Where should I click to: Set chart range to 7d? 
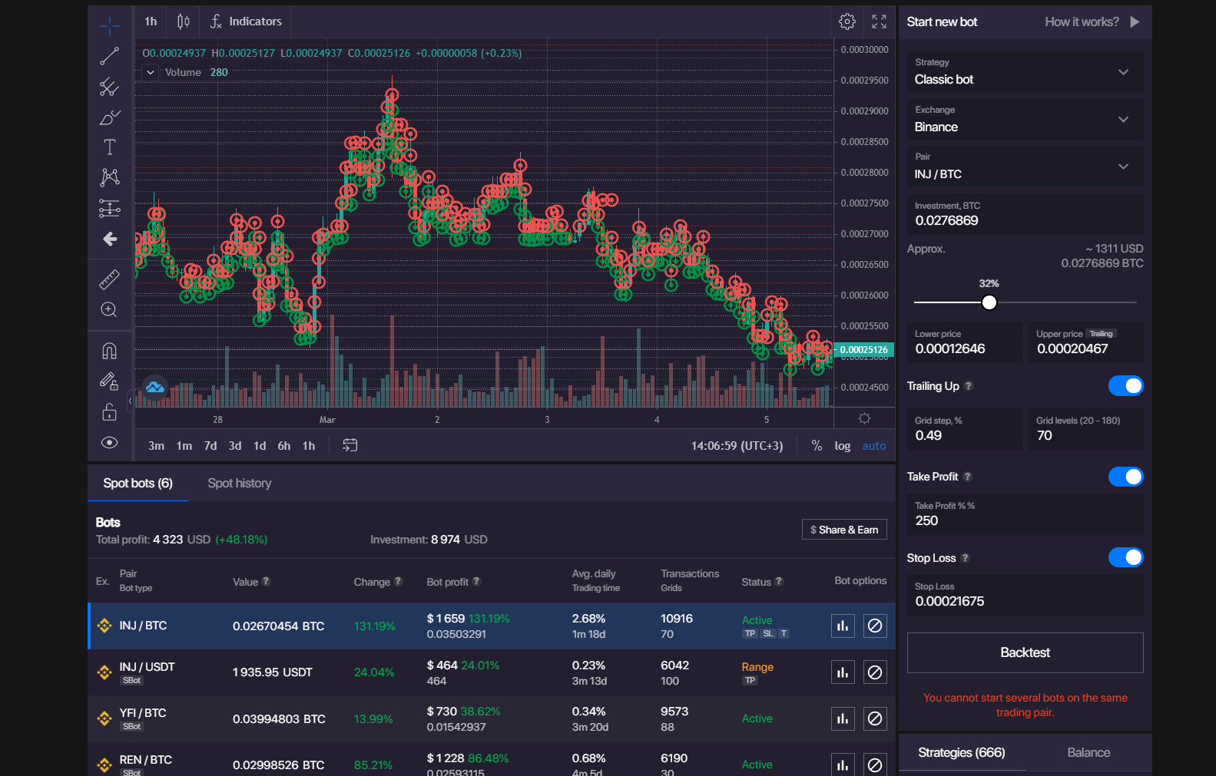(210, 445)
